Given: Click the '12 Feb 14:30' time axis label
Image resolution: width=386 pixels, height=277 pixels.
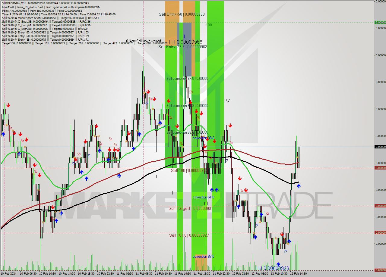Looking at the screenshot, I should click(298, 274).
